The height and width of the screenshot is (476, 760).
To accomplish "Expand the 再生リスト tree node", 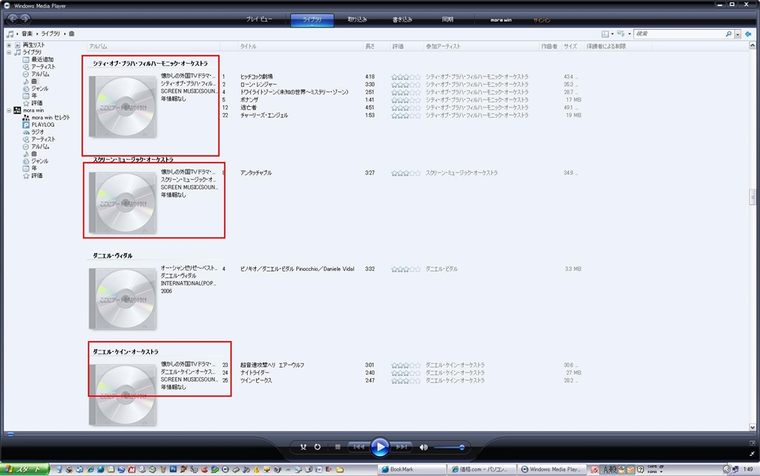I will pyautogui.click(x=9, y=45).
